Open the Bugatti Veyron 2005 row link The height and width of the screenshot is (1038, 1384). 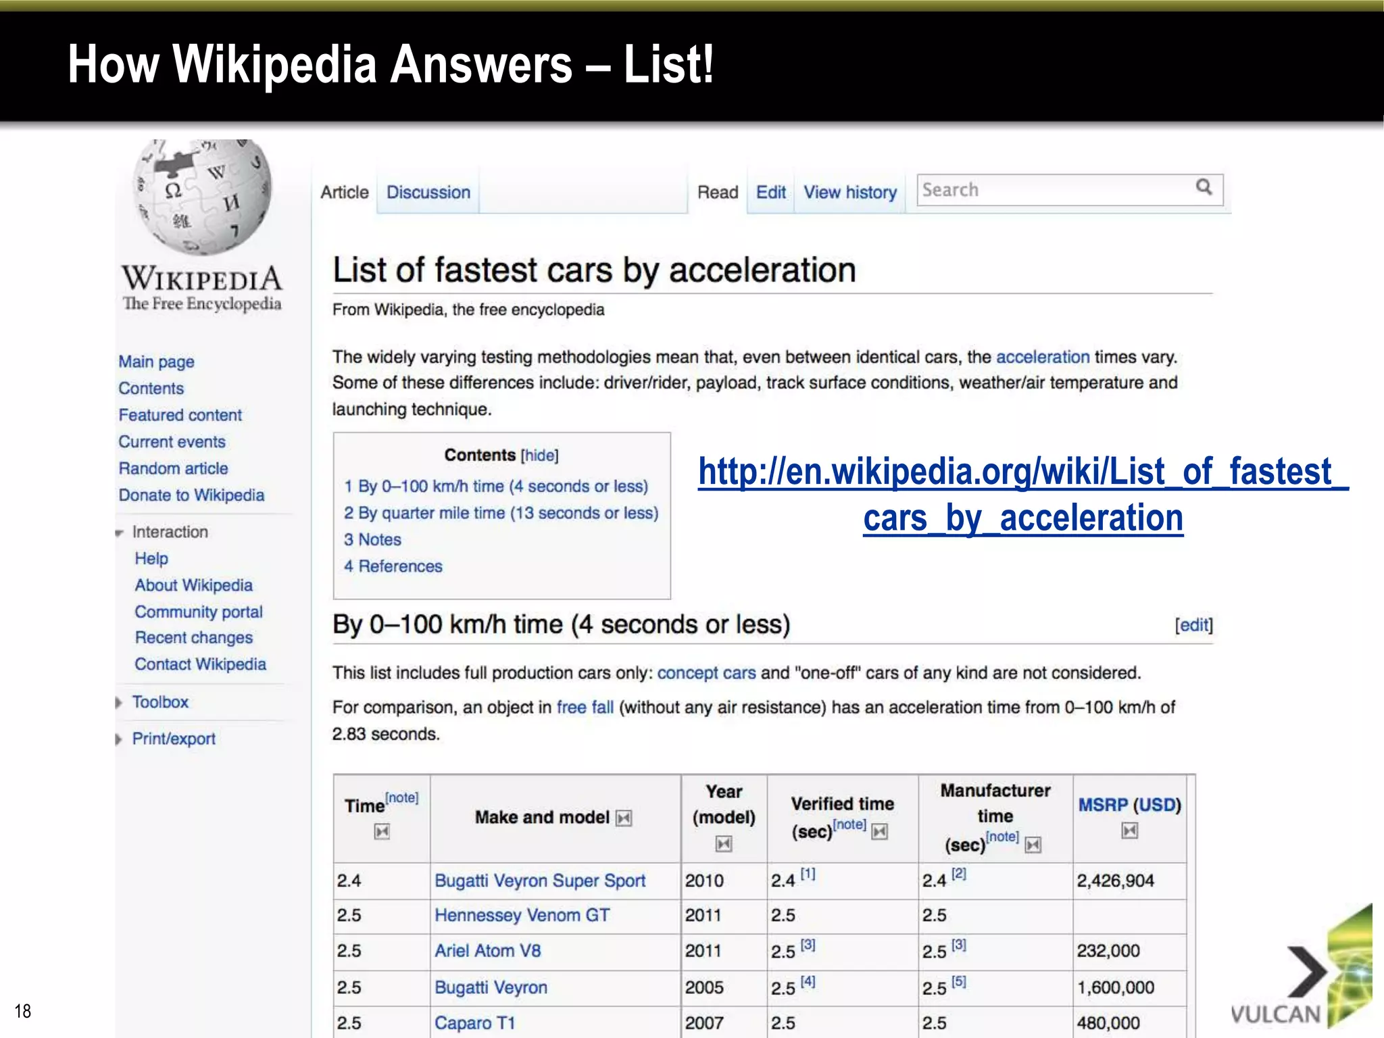[x=491, y=988]
